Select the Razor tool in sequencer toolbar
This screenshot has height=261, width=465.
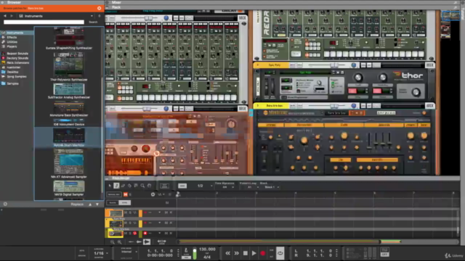pos(129,186)
